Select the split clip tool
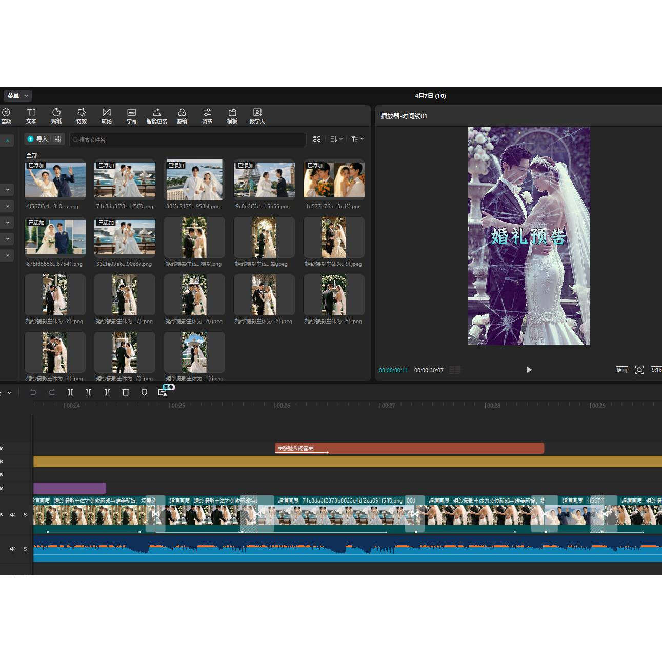The height and width of the screenshot is (662, 662). coord(70,392)
